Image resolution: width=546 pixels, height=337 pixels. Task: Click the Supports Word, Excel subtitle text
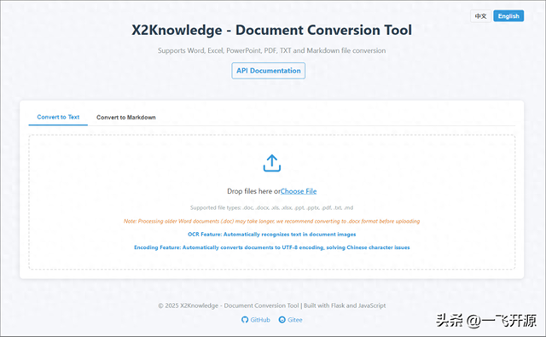tap(271, 50)
